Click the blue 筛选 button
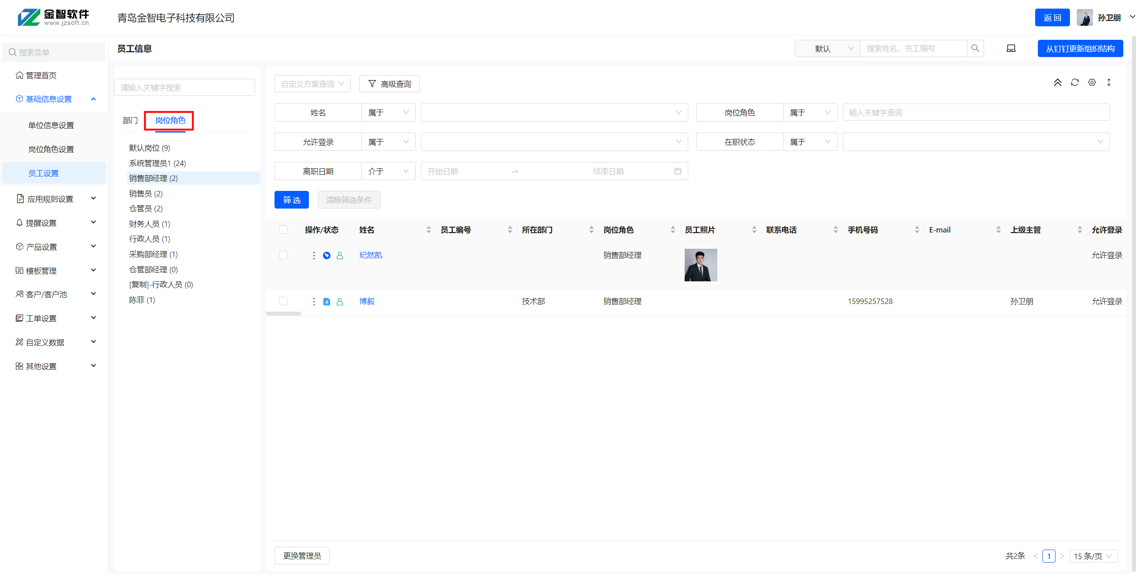The width and height of the screenshot is (1136, 574). (x=291, y=200)
